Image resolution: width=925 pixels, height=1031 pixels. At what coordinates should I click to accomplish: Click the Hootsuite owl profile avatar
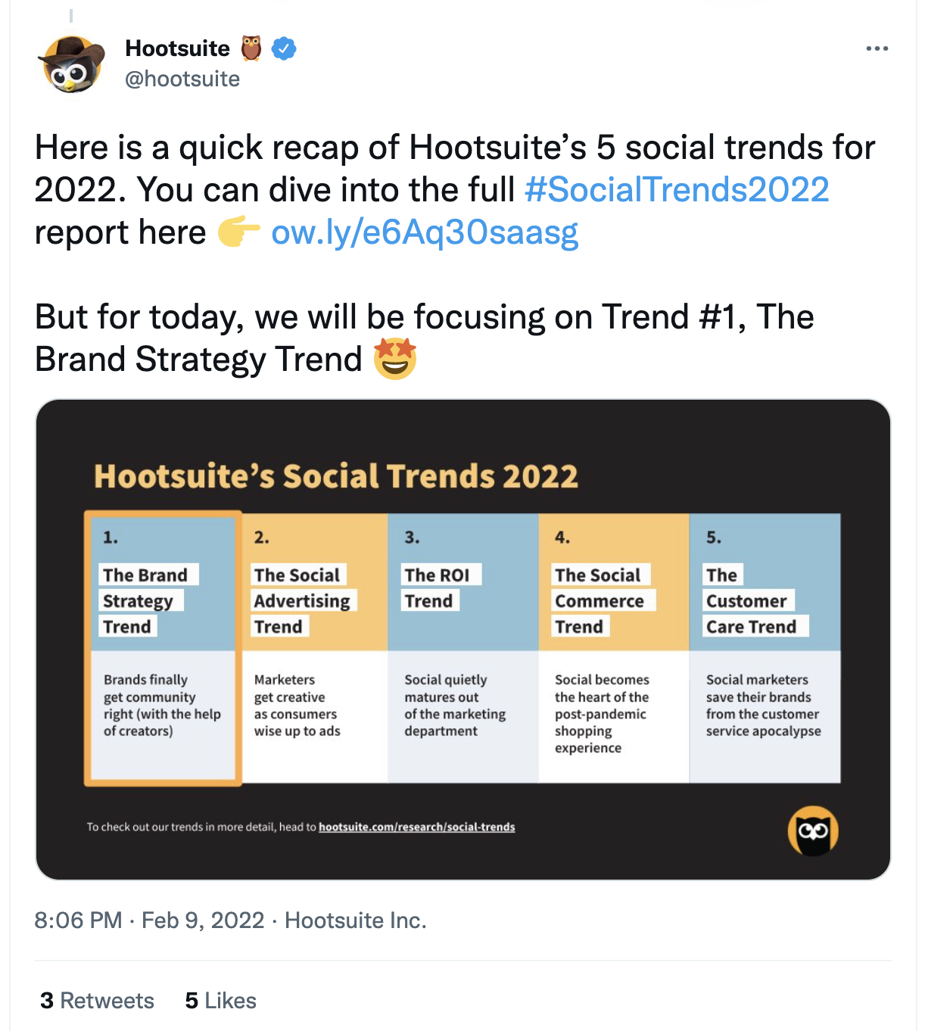point(70,65)
